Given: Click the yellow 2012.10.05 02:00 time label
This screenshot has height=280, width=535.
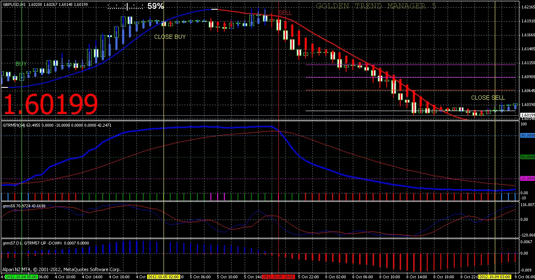Looking at the screenshot, I should point(164,277).
